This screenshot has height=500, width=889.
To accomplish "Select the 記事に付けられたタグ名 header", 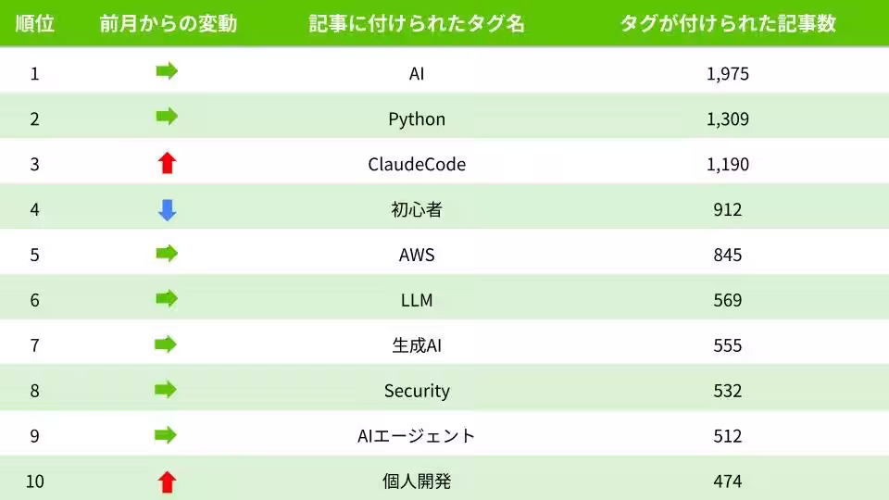I will point(417,24).
